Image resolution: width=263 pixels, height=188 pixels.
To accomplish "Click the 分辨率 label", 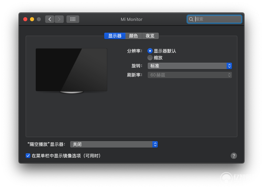I will click(135, 51).
